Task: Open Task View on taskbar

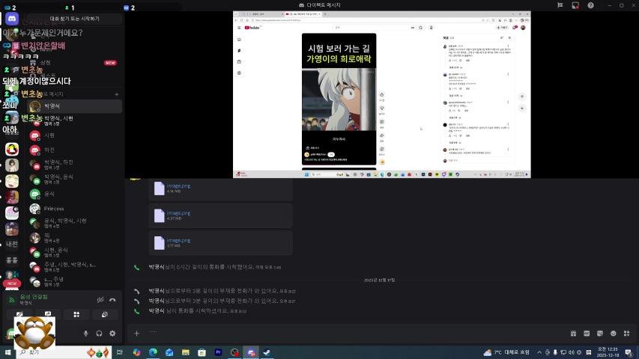Action: tap(119, 352)
